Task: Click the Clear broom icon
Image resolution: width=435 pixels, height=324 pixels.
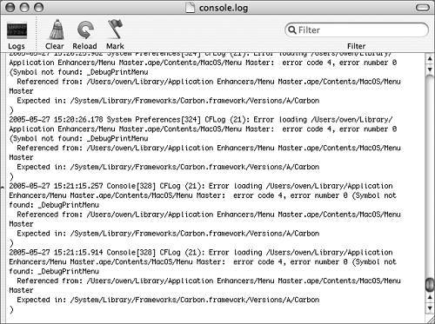Action: 57,30
